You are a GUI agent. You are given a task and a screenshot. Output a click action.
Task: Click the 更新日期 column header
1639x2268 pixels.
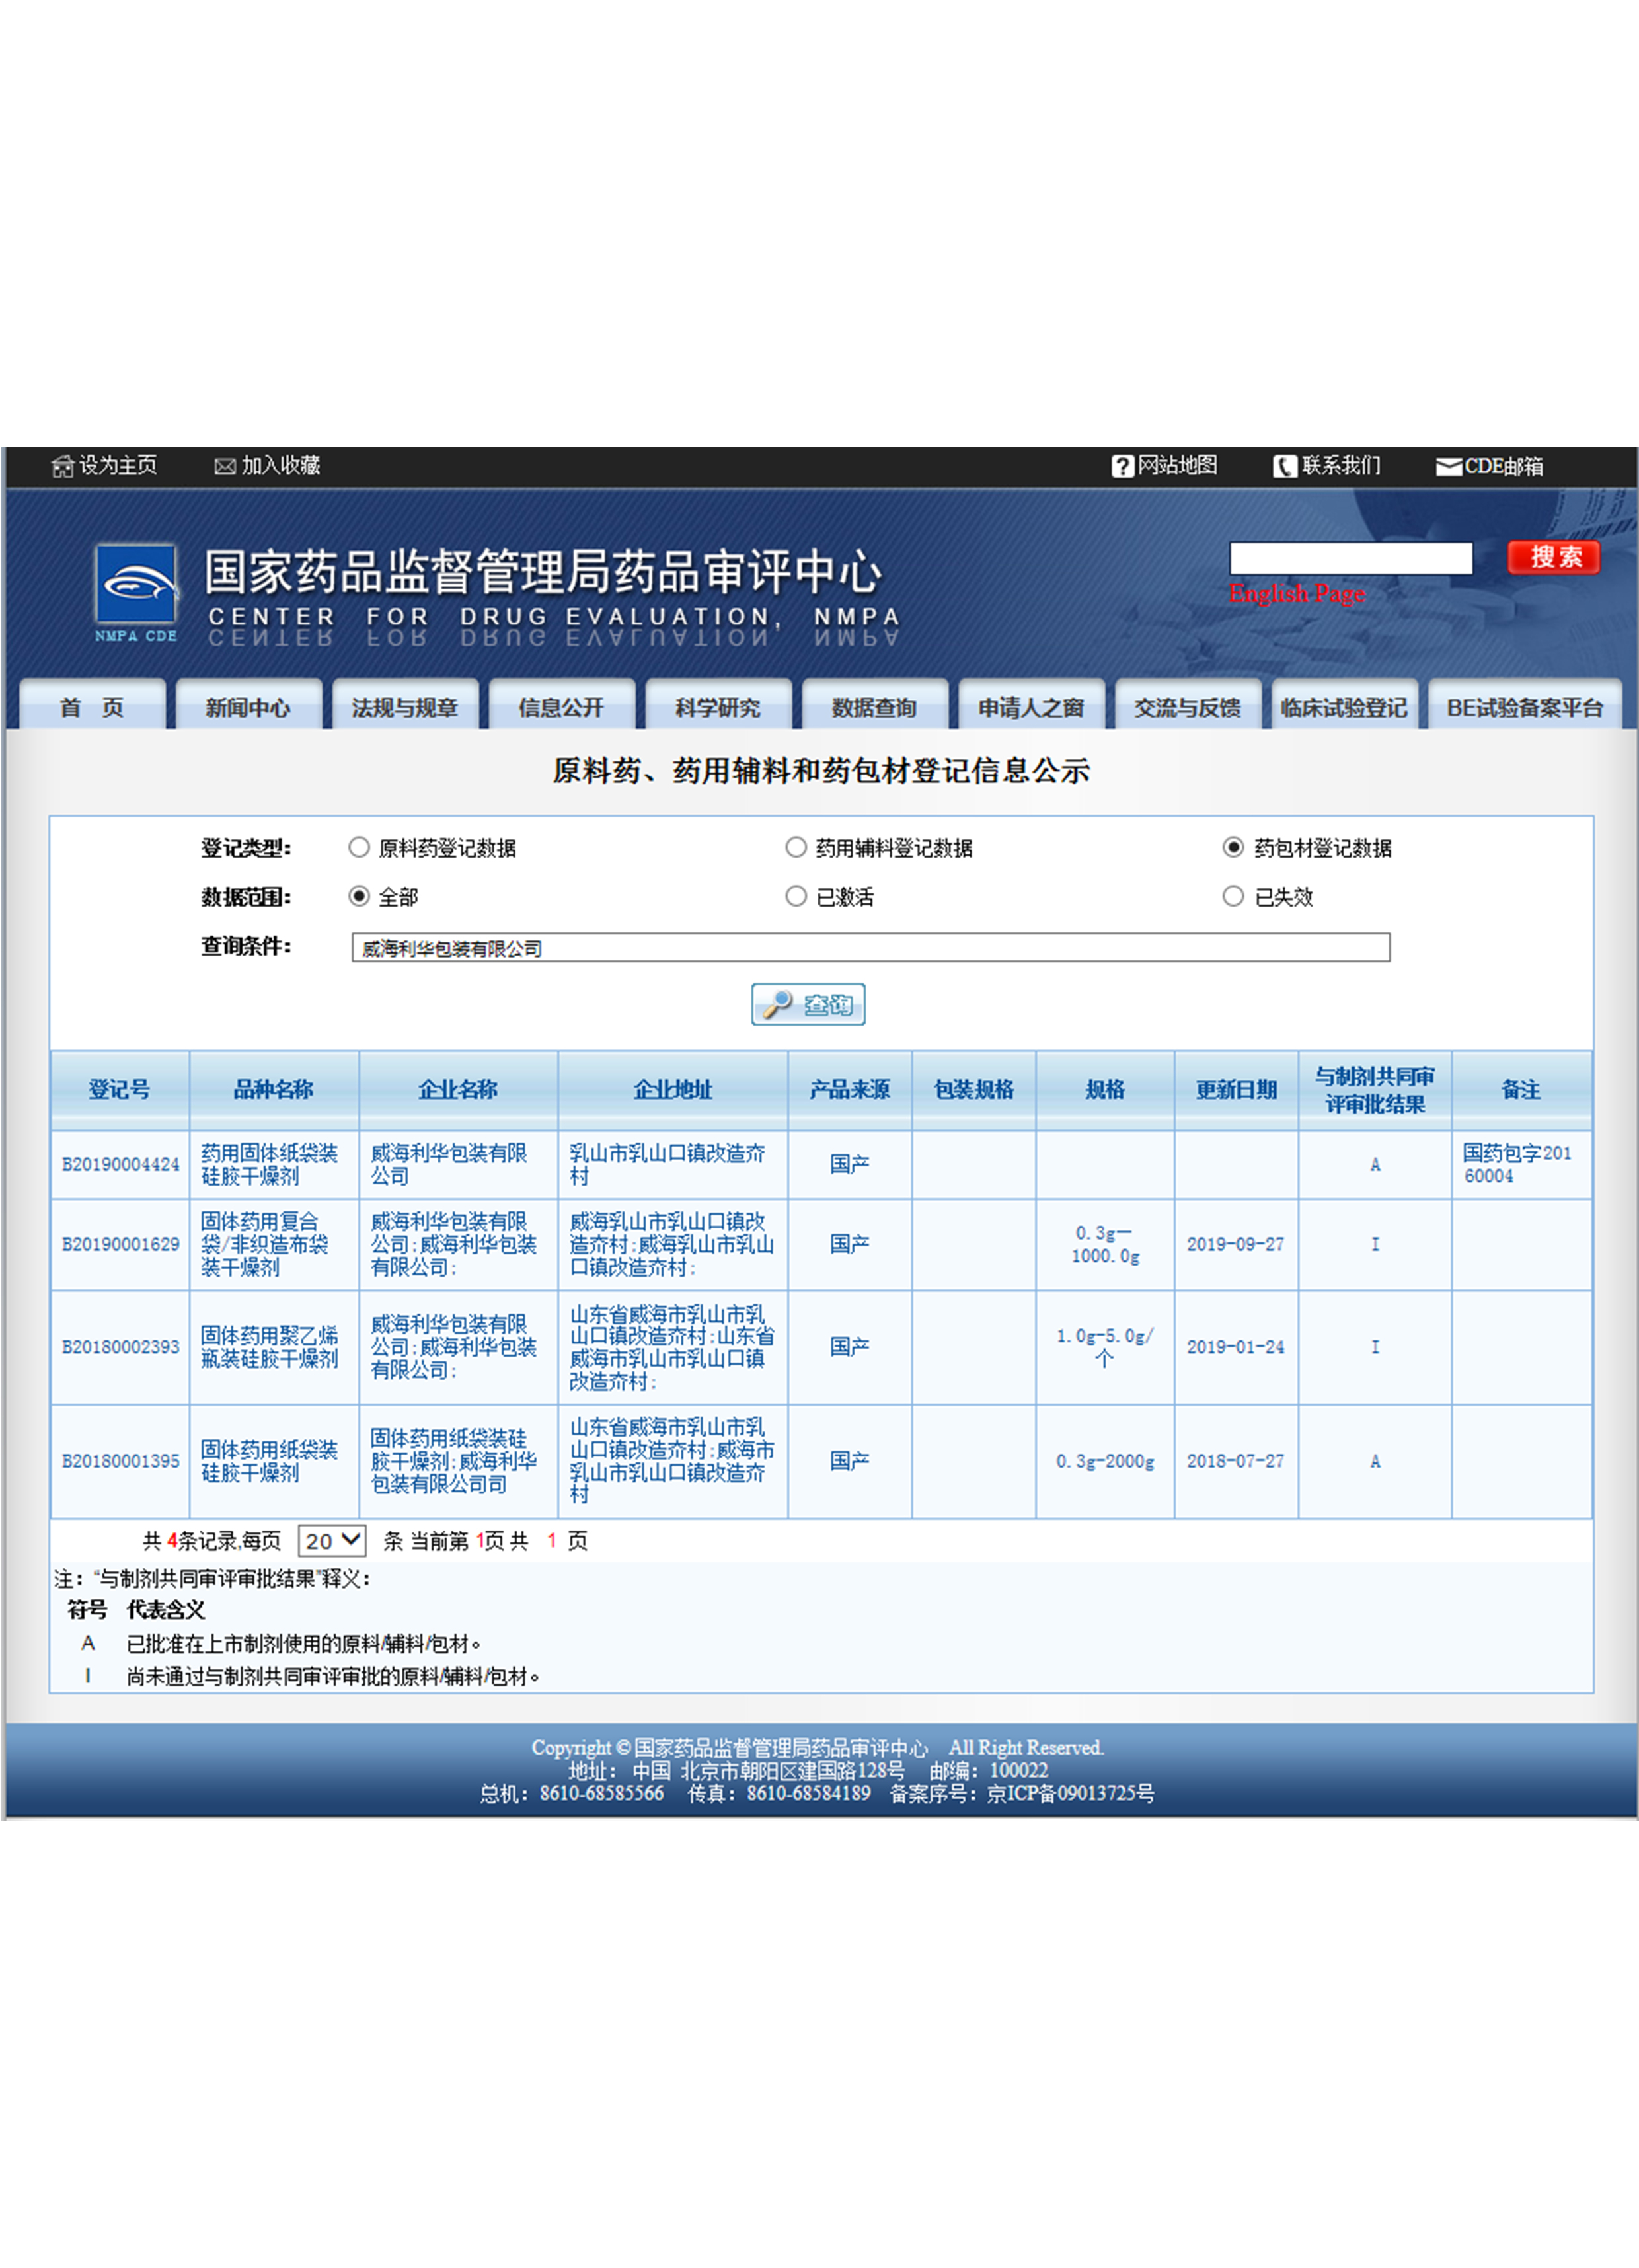1237,1090
